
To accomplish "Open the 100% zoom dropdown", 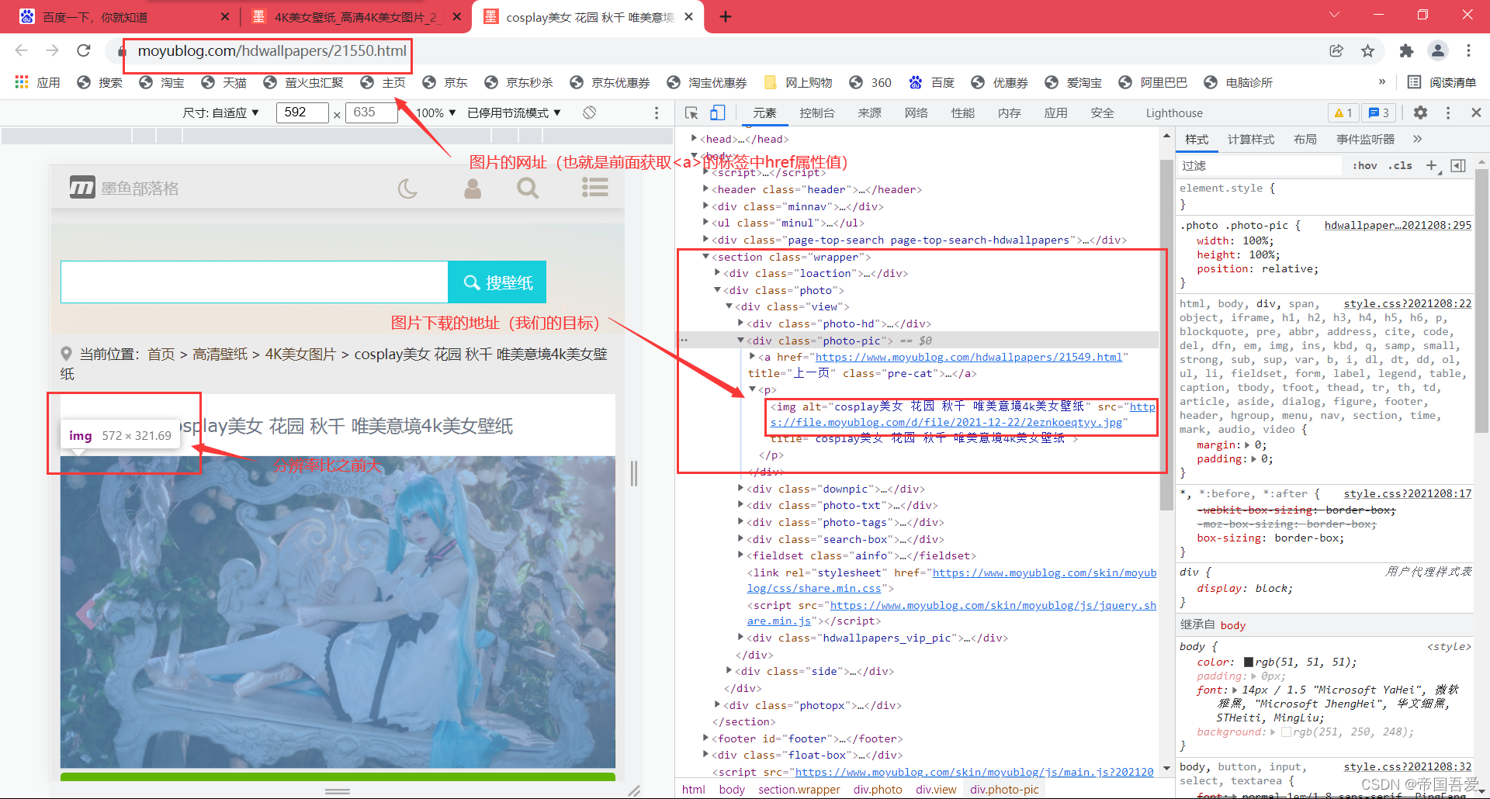I will click(x=435, y=112).
